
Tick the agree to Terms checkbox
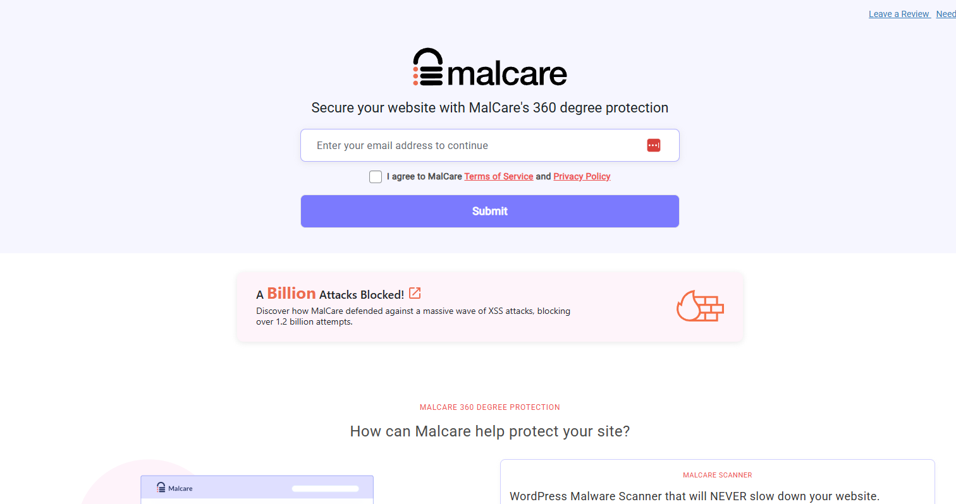(x=376, y=177)
